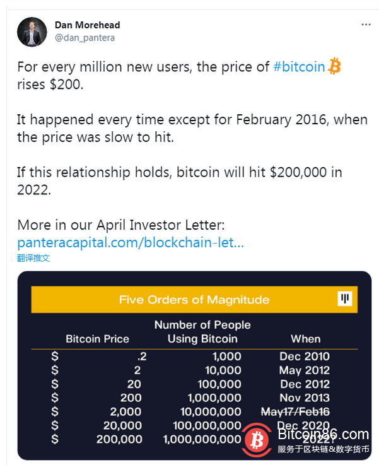This screenshot has height=465, width=379.
Task: Click the Bitcoin86.com watermark text
Action: click(x=323, y=435)
